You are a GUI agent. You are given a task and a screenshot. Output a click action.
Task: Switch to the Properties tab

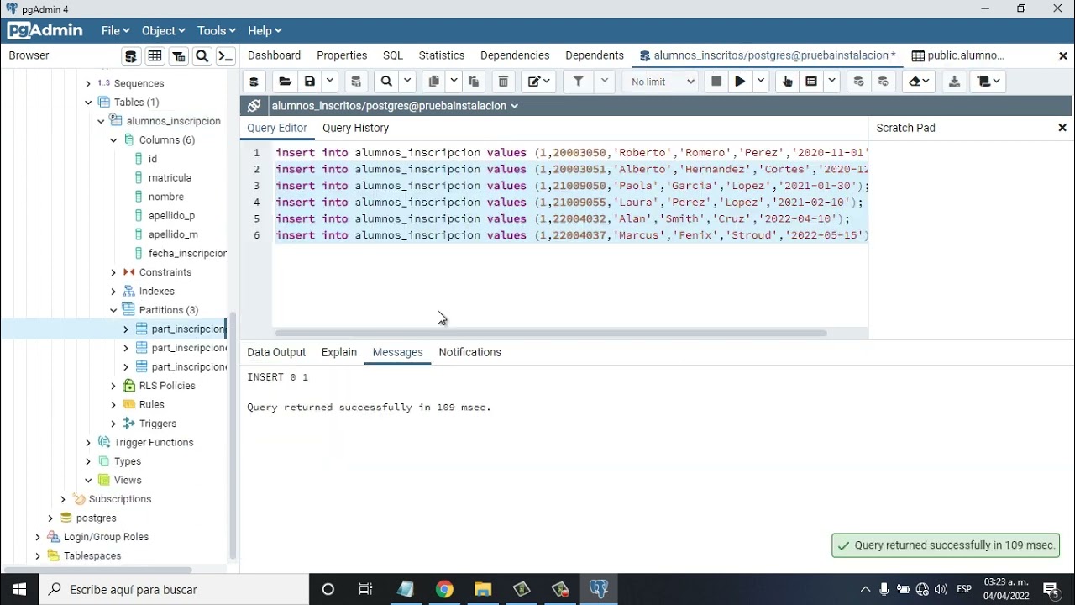tap(342, 55)
